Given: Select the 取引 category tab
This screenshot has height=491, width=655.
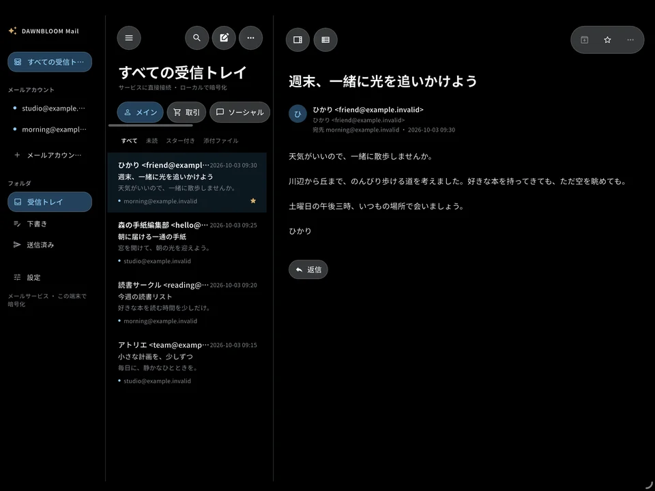Looking at the screenshot, I should [x=187, y=113].
